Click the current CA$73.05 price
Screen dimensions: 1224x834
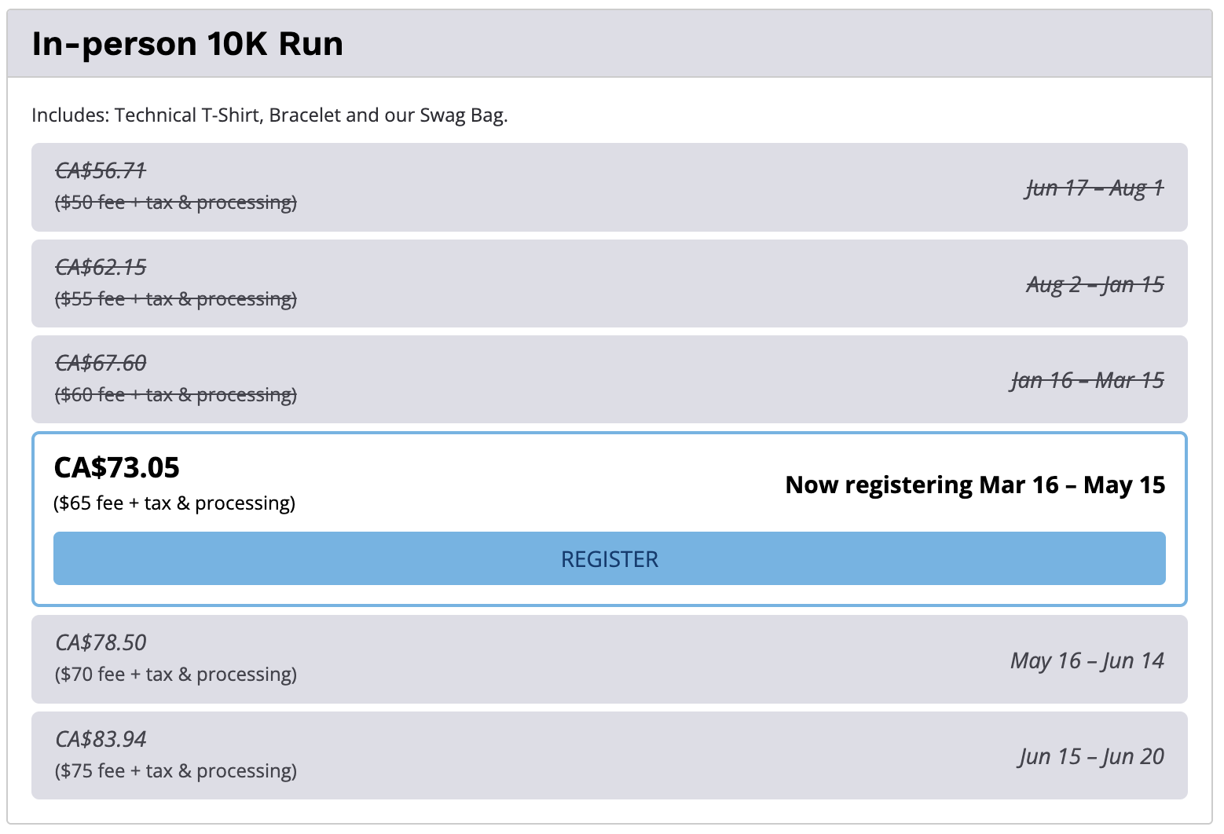pos(116,468)
